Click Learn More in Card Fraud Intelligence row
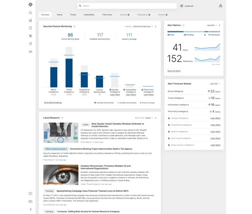The width and height of the screenshot is (252, 214). [x=216, y=138]
